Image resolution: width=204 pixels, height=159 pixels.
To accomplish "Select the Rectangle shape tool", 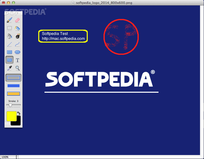I will (x=9, y=52).
